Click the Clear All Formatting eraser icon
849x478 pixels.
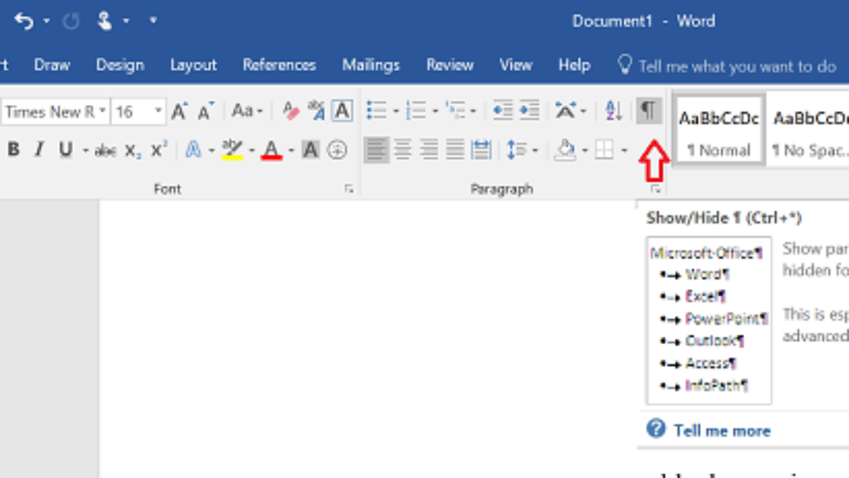click(x=290, y=111)
